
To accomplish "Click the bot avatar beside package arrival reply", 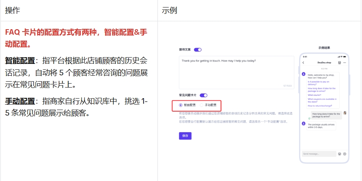I will tap(303, 123).
